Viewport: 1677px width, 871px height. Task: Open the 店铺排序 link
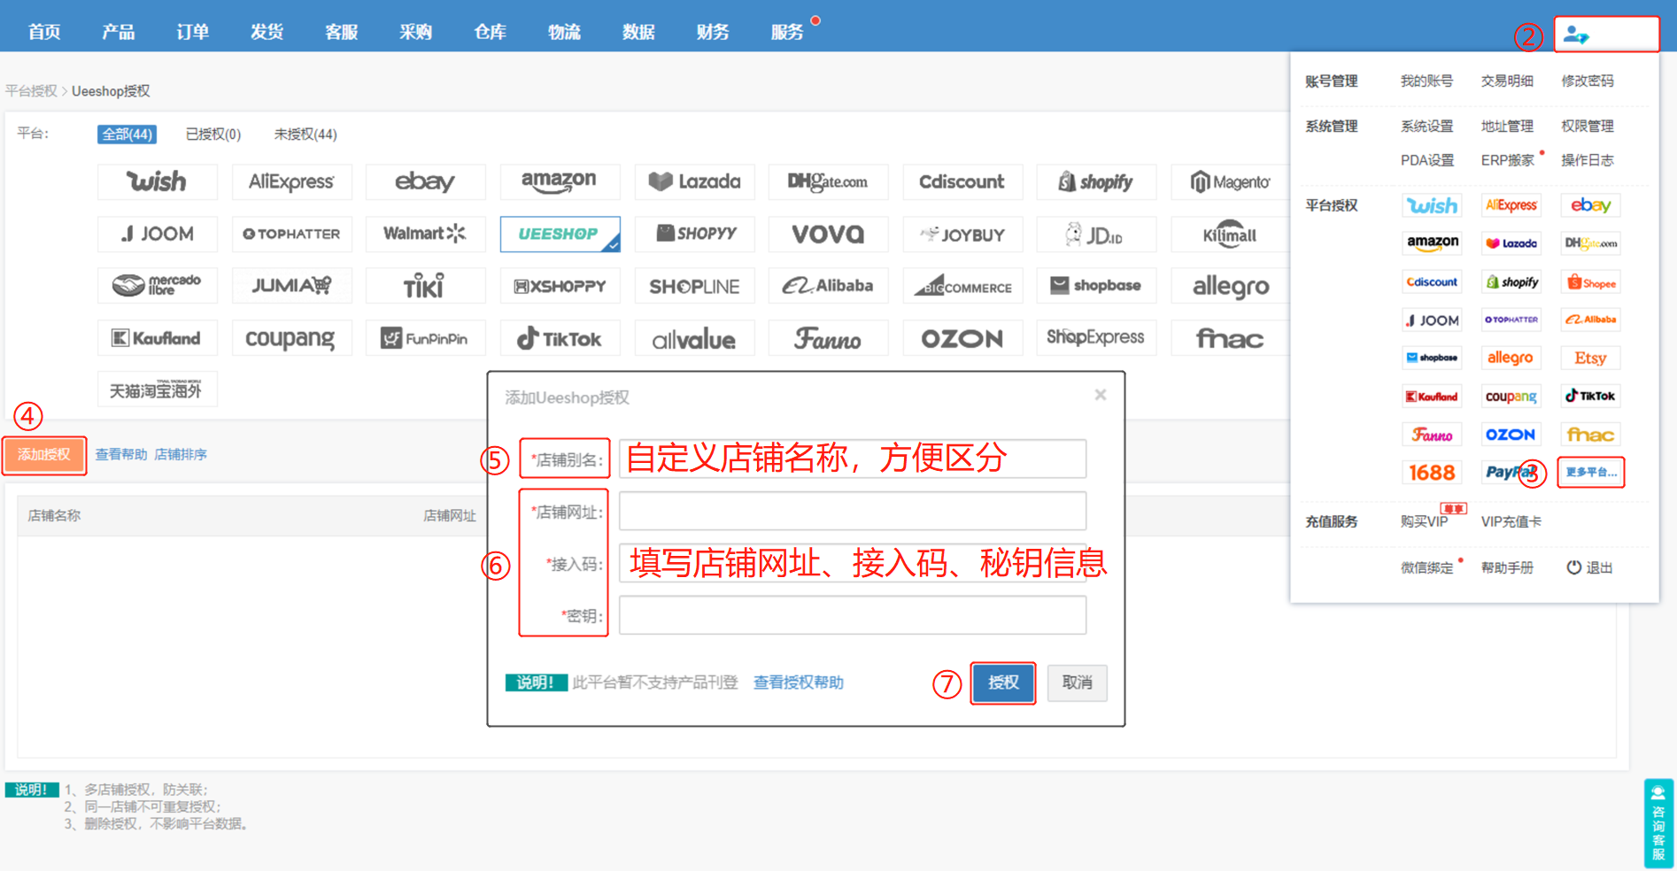(181, 454)
